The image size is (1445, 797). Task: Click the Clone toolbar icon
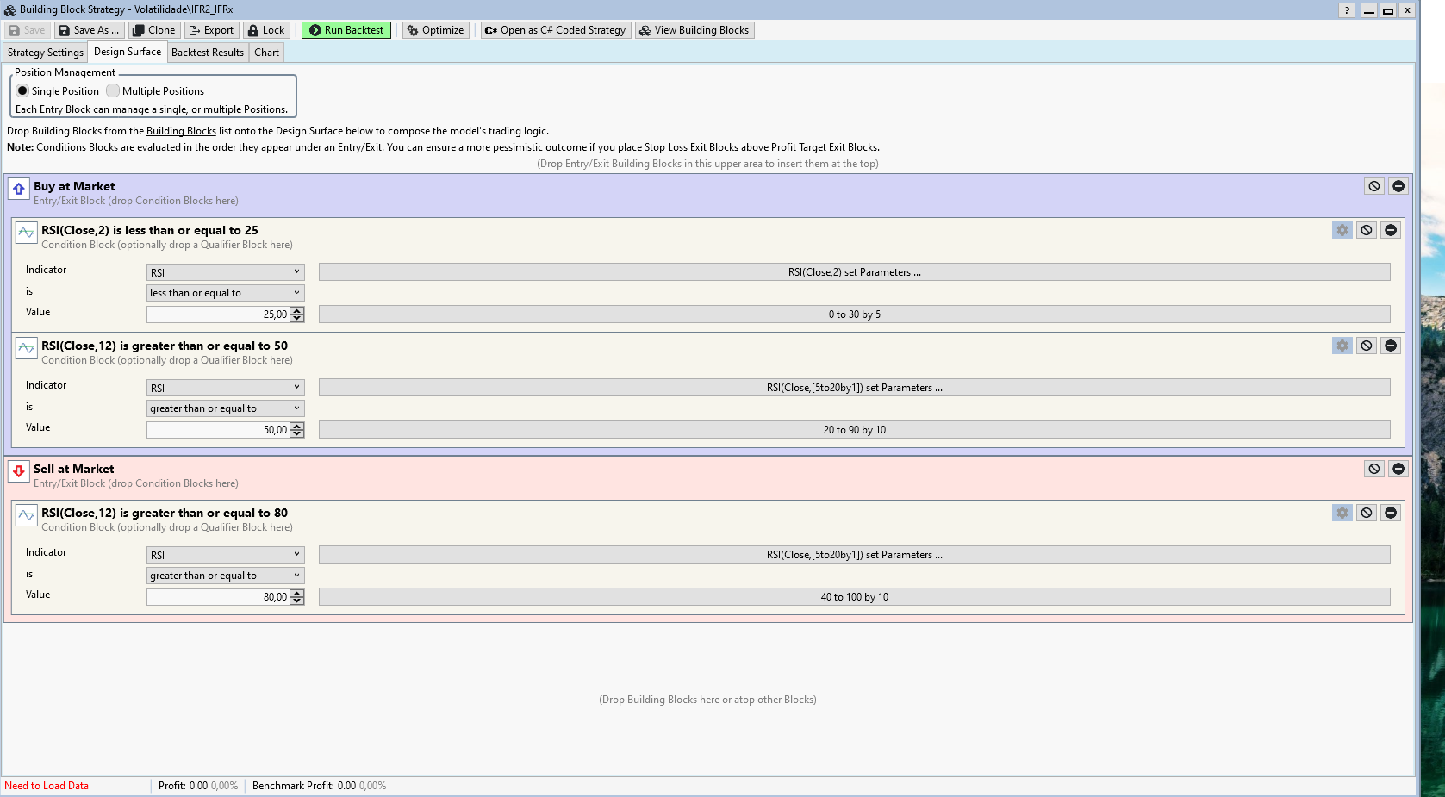pos(153,29)
